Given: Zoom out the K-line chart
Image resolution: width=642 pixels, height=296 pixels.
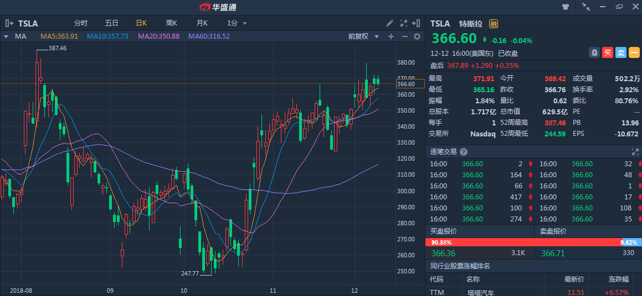Looking at the screenshot, I should (x=404, y=36).
